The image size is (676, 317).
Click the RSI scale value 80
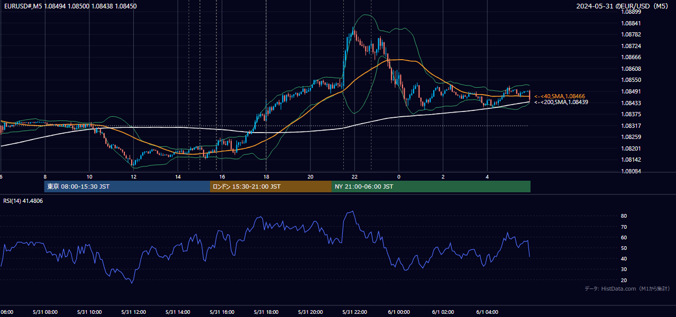pos(624,216)
